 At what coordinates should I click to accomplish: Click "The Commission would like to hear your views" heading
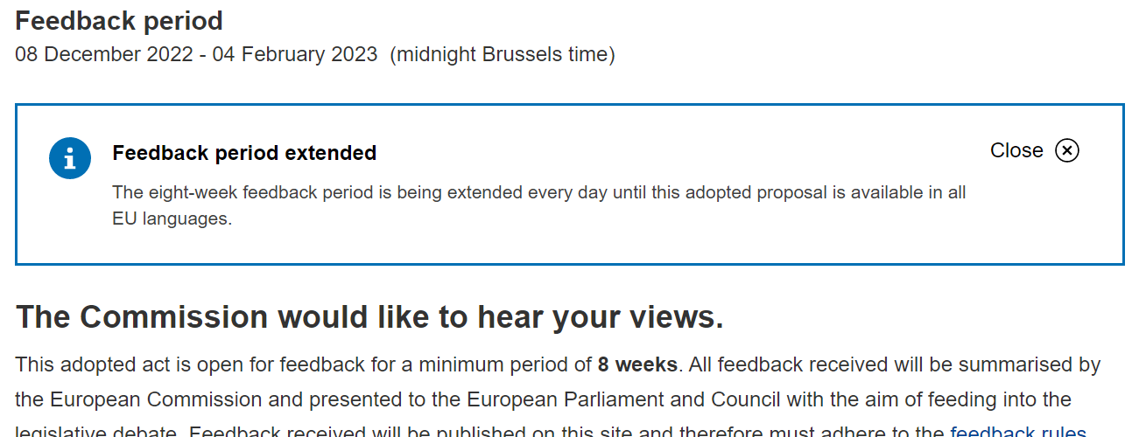click(369, 317)
